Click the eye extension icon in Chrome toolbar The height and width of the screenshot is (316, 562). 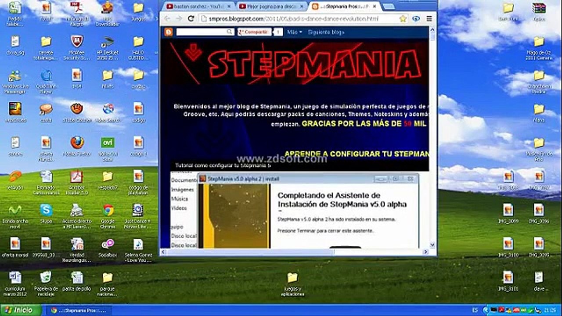pyautogui.click(x=416, y=19)
